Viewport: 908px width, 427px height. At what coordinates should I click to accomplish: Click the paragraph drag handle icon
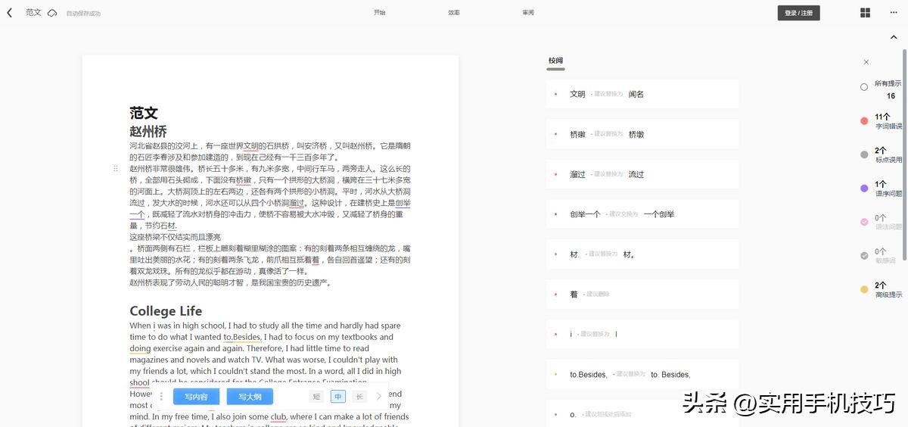click(x=116, y=168)
